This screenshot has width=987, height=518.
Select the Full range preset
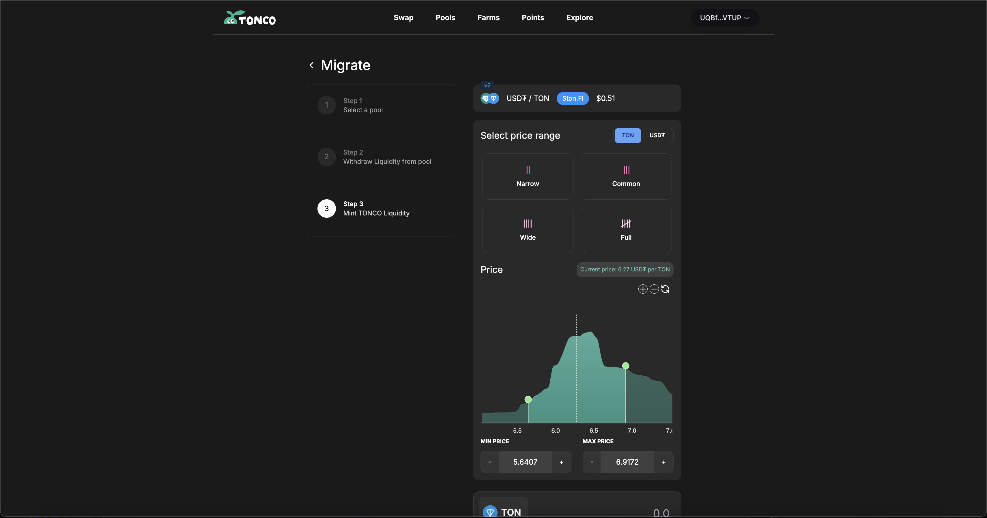626,230
